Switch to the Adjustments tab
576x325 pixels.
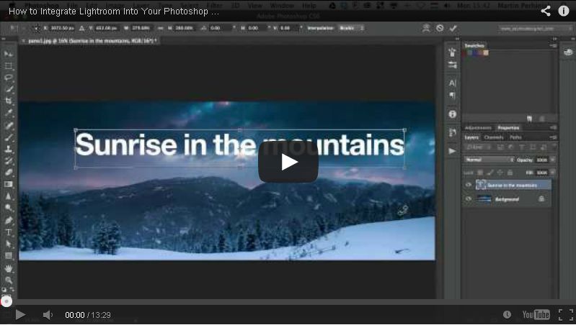pos(478,127)
